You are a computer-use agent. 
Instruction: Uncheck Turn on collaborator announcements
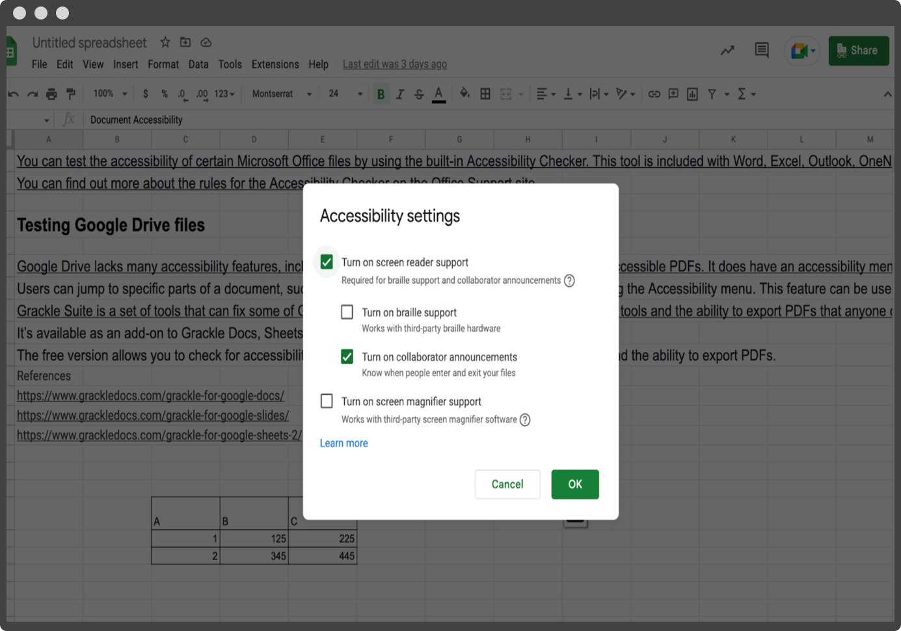(x=347, y=356)
